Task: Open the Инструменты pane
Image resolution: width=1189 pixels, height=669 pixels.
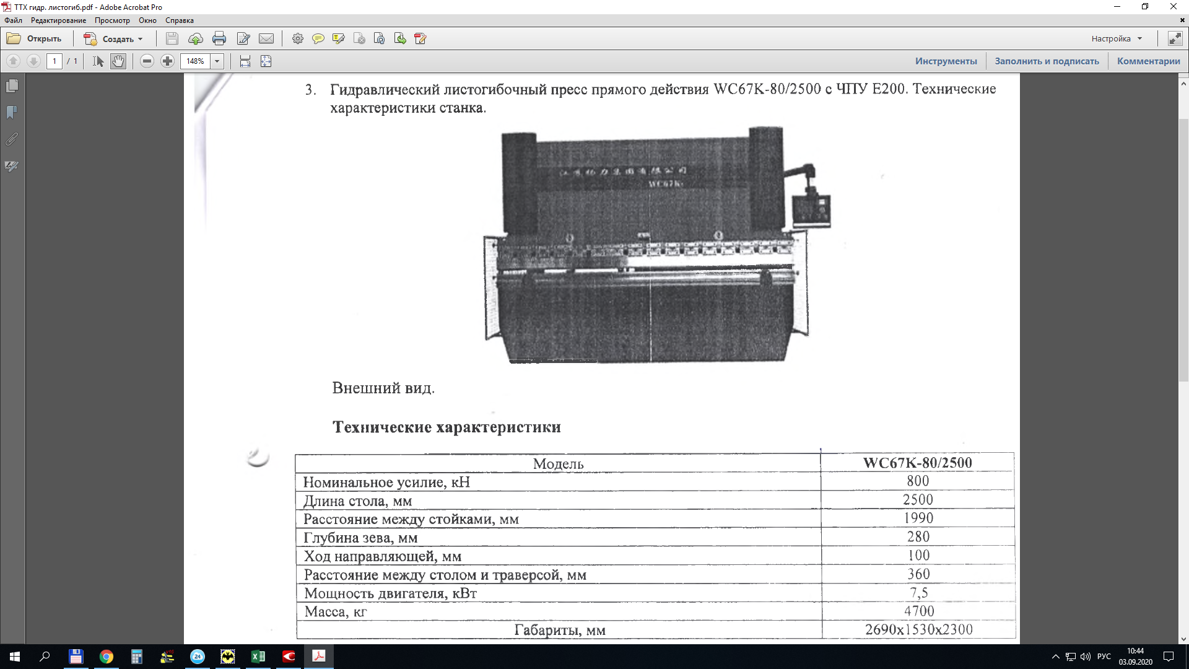Action: tap(946, 61)
